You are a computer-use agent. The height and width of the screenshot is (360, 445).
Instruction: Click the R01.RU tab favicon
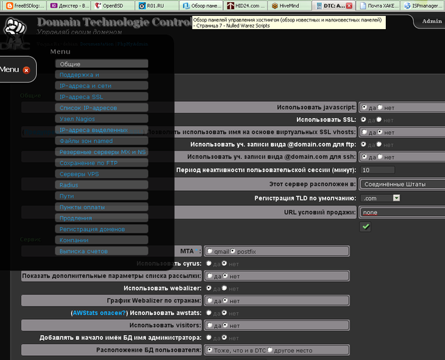pyautogui.click(x=142, y=6)
